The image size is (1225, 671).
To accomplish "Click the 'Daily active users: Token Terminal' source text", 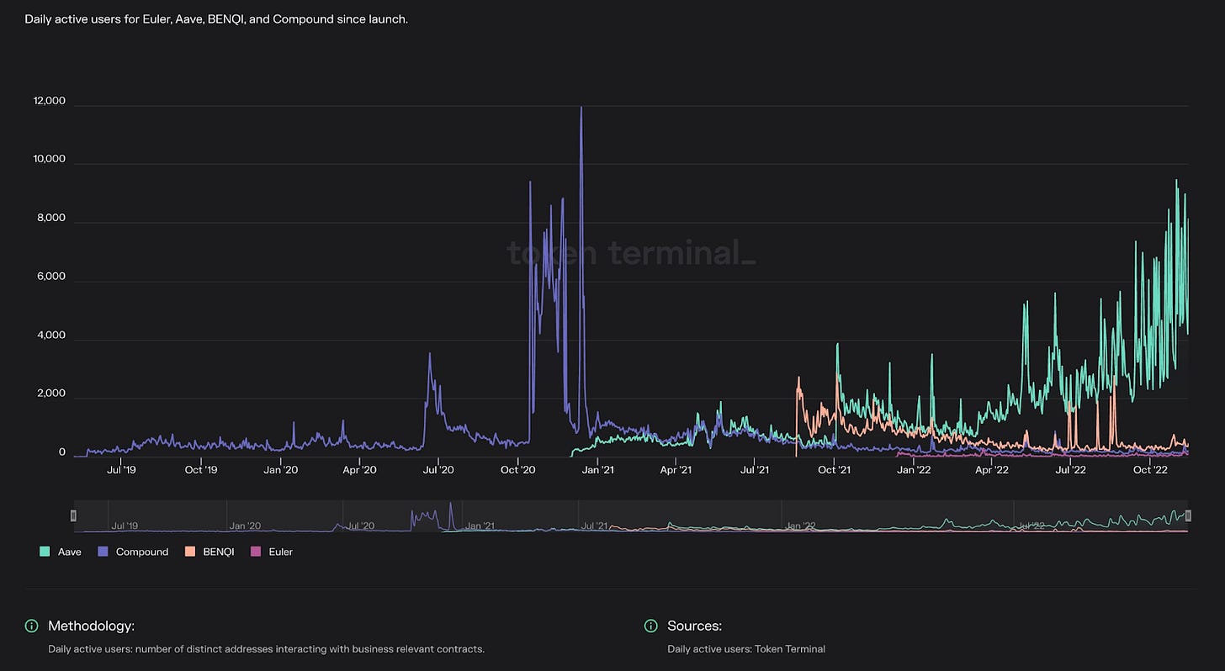I will [746, 649].
